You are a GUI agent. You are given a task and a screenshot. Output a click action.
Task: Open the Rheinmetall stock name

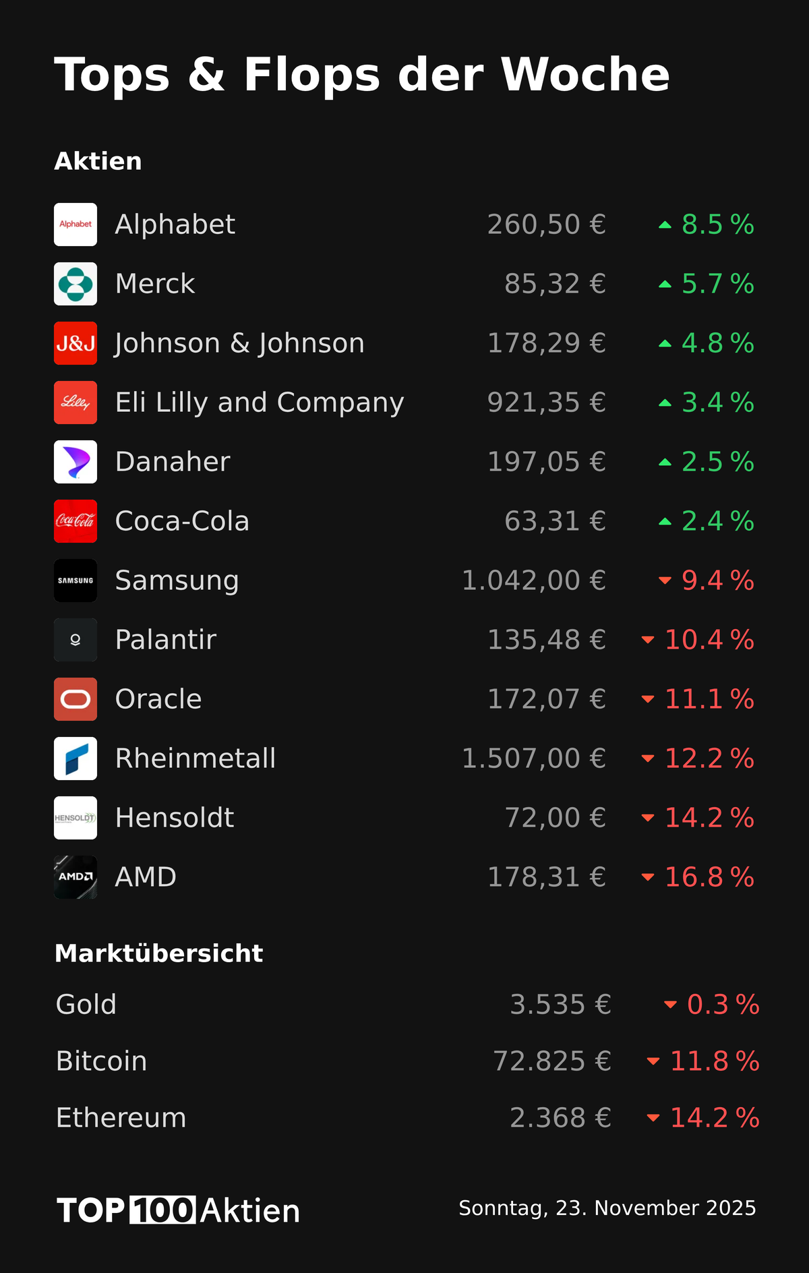pyautogui.click(x=196, y=759)
